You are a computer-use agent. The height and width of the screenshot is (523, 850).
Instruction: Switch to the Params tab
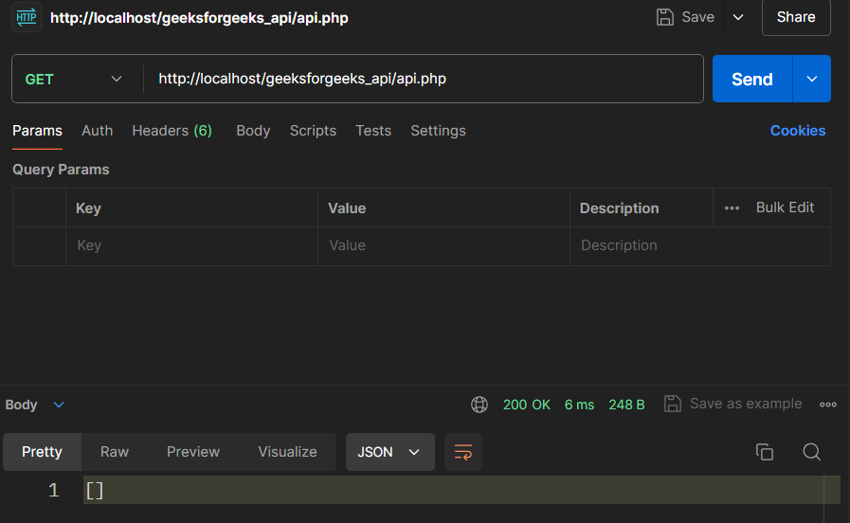point(37,131)
